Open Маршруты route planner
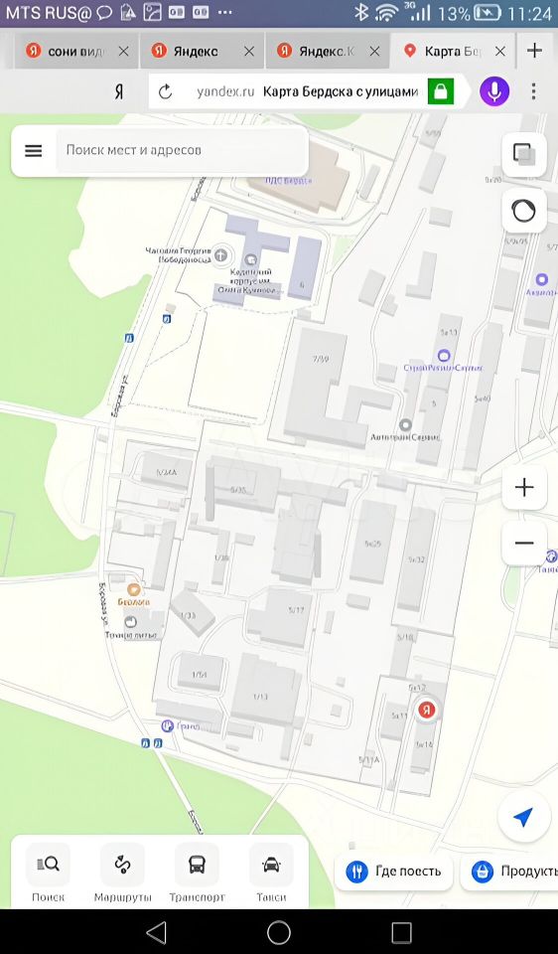Screen dimensions: 558x954 tap(122, 874)
